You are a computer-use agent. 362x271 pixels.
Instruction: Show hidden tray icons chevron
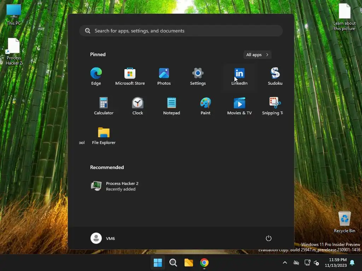pyautogui.click(x=285, y=263)
